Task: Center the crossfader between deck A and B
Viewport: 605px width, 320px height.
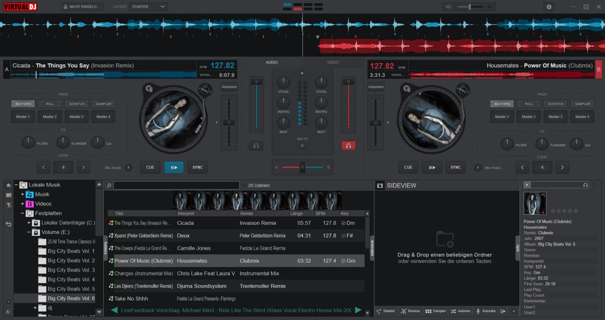Action: click(302, 167)
